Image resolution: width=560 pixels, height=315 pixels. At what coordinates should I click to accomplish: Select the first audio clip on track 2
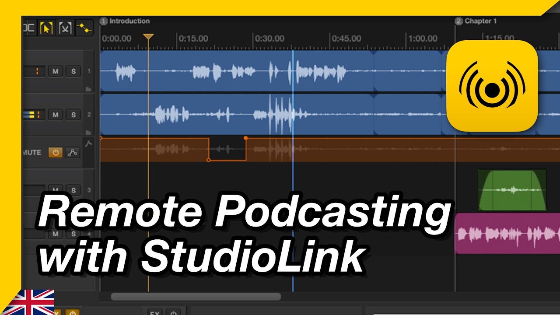tap(237, 115)
